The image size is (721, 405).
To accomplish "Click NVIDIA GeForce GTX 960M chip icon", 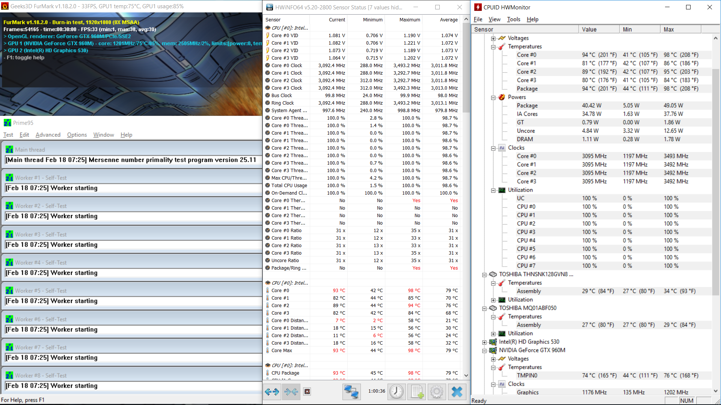I will [493, 350].
